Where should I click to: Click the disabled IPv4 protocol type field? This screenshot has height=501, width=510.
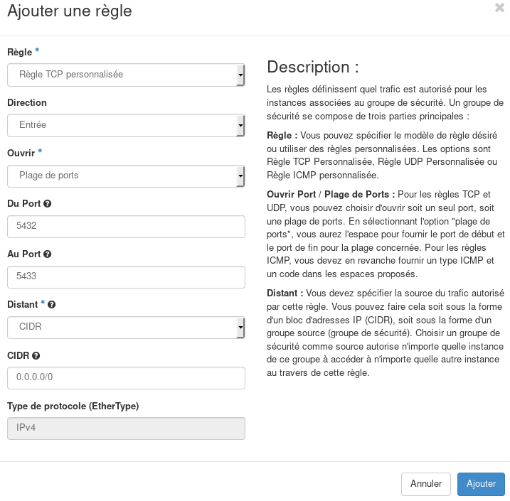(126, 429)
